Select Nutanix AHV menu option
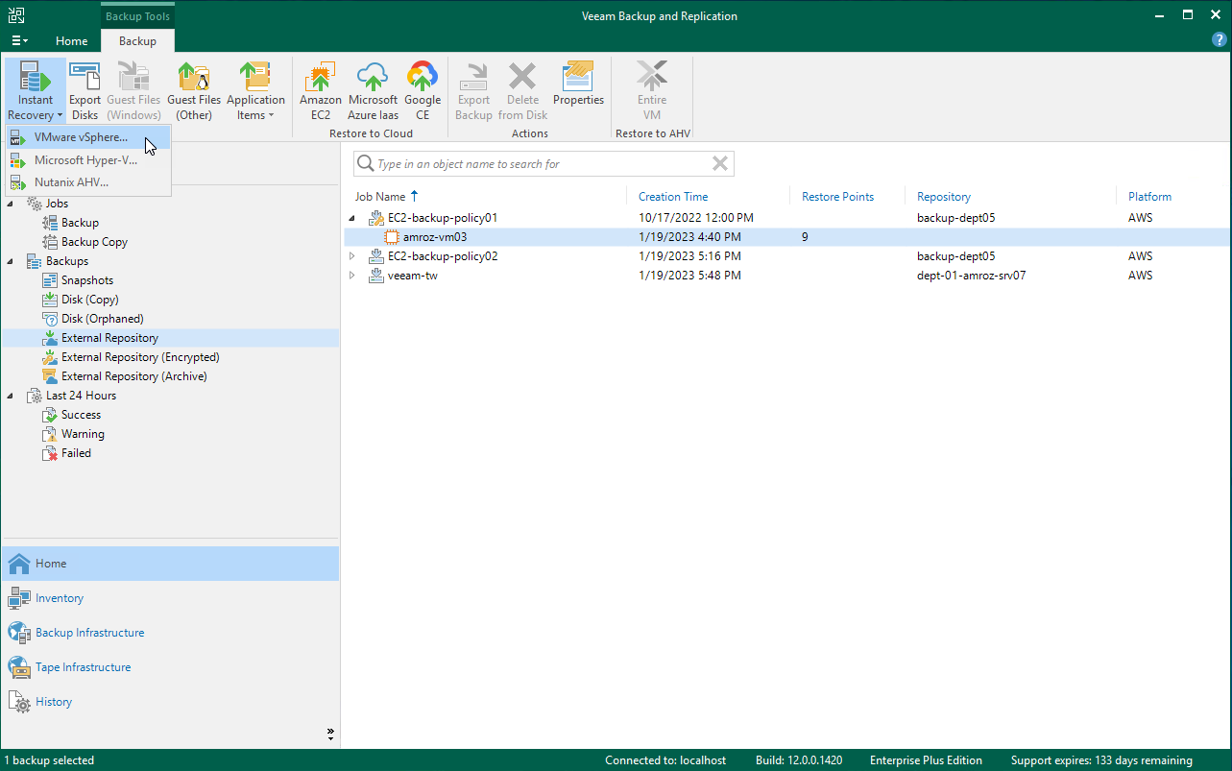 (71, 182)
